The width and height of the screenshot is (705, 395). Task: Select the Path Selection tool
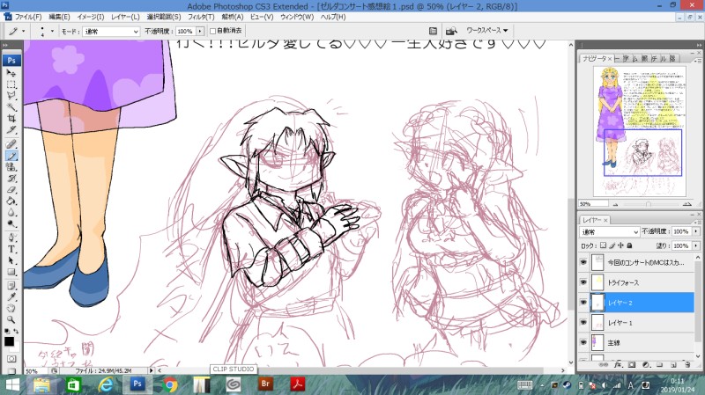point(11,260)
